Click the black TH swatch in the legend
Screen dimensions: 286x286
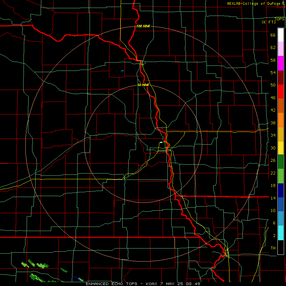(x=281, y=247)
